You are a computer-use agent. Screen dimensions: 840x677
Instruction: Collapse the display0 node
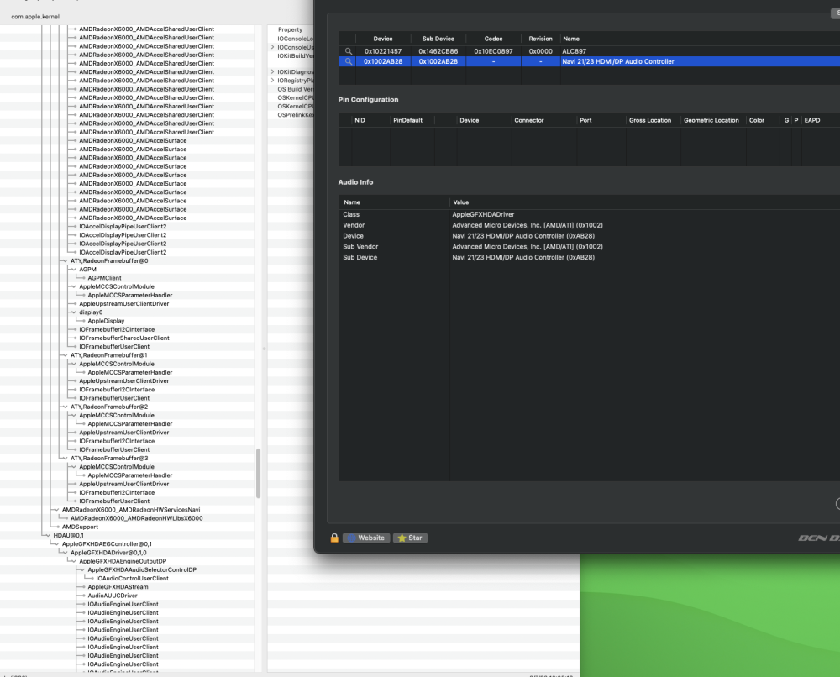coord(74,312)
